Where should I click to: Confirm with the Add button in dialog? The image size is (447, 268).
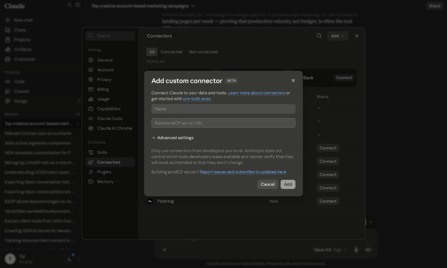tap(288, 184)
